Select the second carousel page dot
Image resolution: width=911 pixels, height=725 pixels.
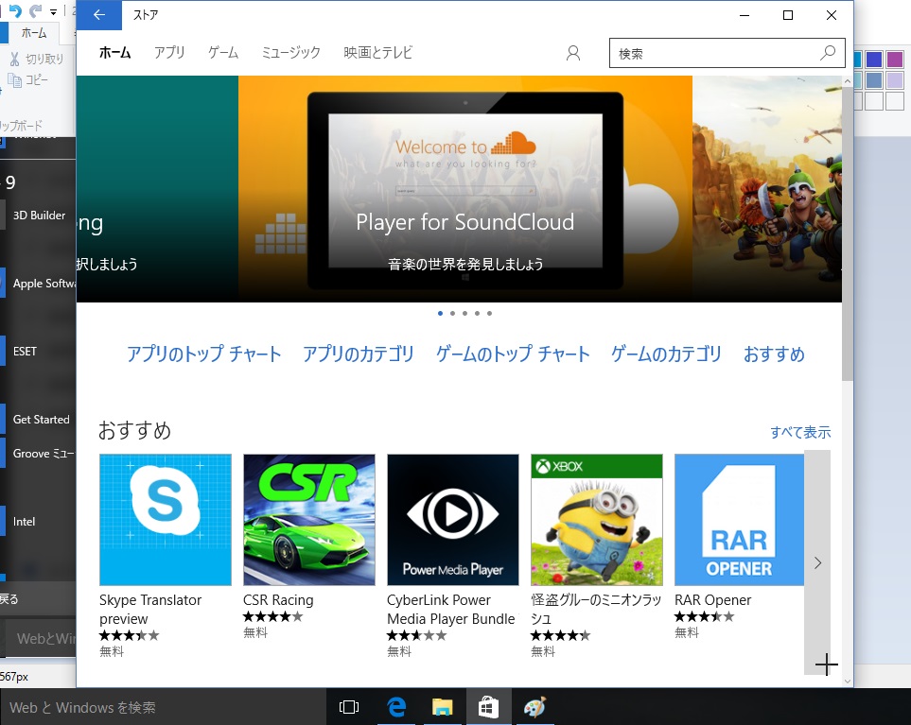tap(452, 314)
